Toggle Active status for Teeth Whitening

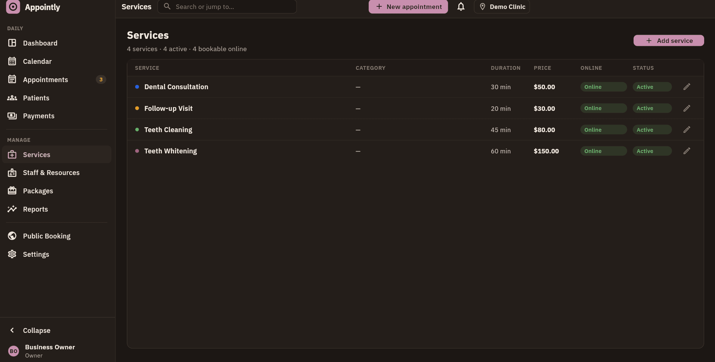[x=652, y=151]
